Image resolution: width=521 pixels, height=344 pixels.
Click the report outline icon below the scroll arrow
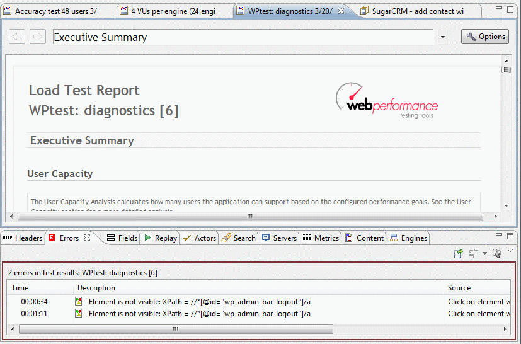[507, 70]
